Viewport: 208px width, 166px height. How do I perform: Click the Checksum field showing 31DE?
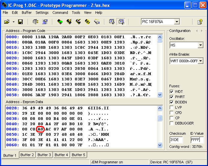176,140
